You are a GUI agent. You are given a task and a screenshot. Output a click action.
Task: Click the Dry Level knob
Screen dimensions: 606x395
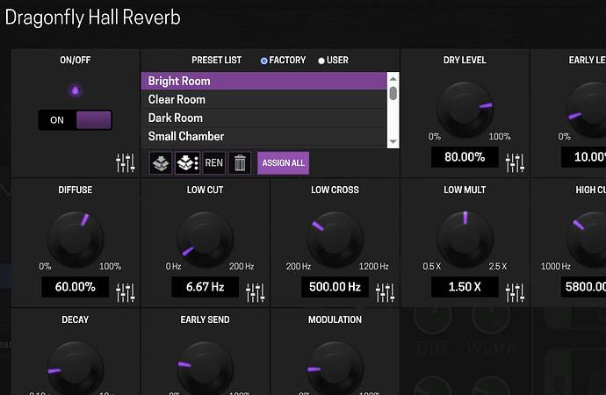tap(465, 109)
